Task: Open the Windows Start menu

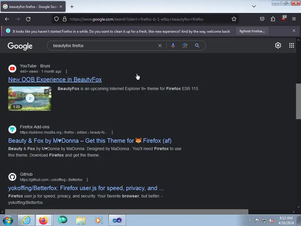Action: (8, 220)
